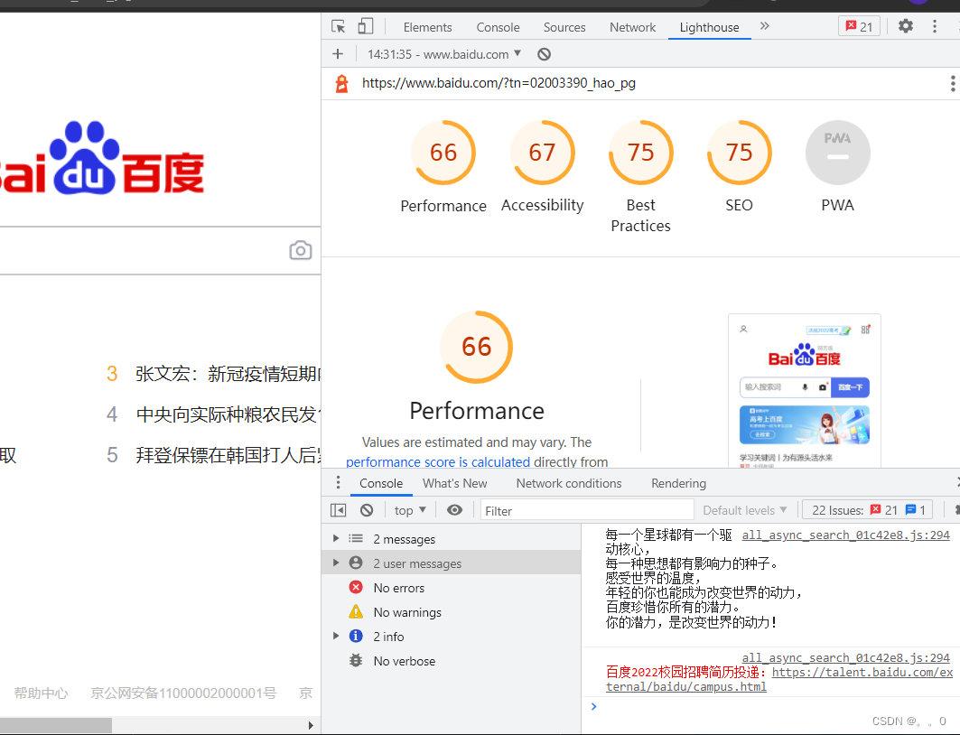
Task: Switch to the Elements tab
Action: point(427,26)
